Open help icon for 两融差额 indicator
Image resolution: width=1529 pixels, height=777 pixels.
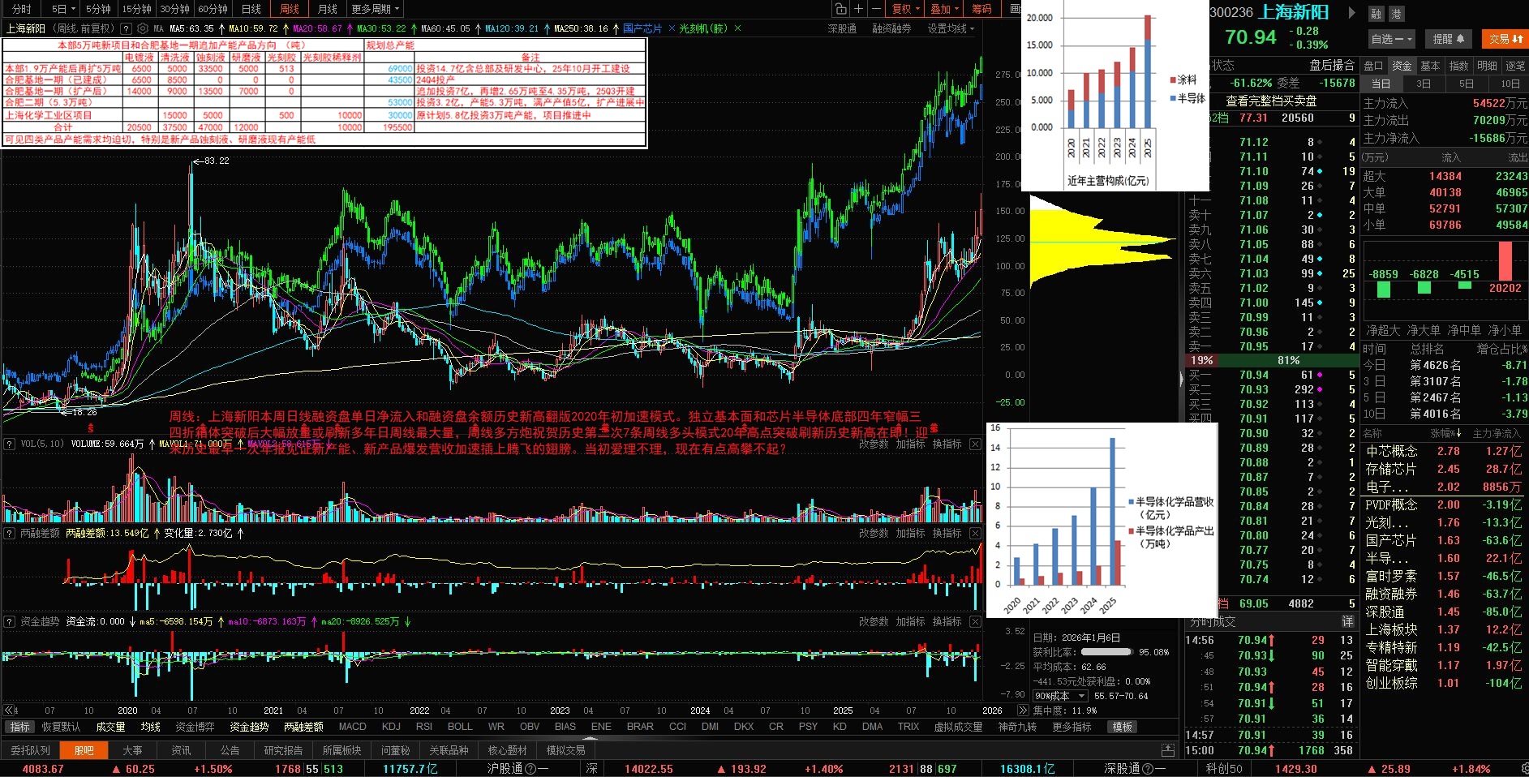pos(11,533)
